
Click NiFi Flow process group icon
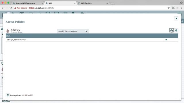tap(8, 31)
